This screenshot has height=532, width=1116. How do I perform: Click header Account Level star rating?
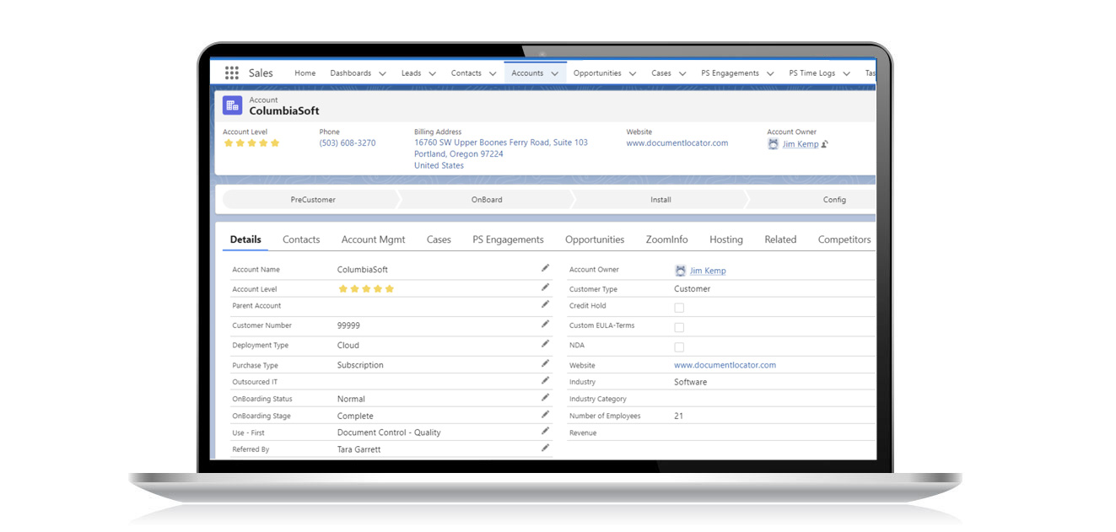(251, 143)
